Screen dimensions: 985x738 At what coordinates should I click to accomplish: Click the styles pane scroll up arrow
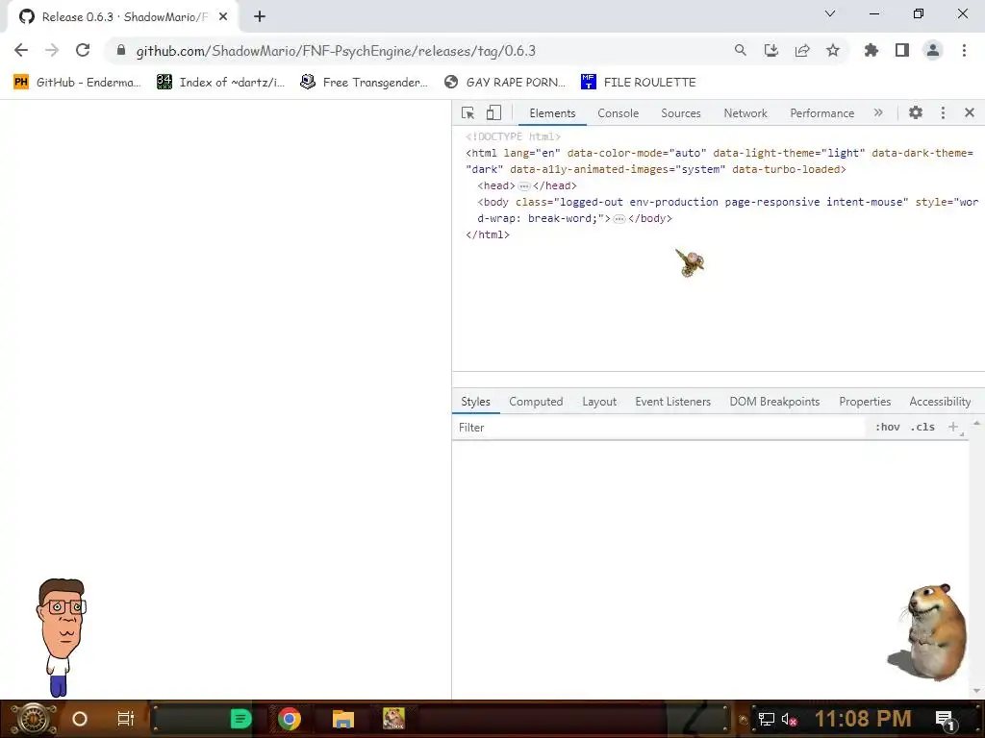coord(977,424)
